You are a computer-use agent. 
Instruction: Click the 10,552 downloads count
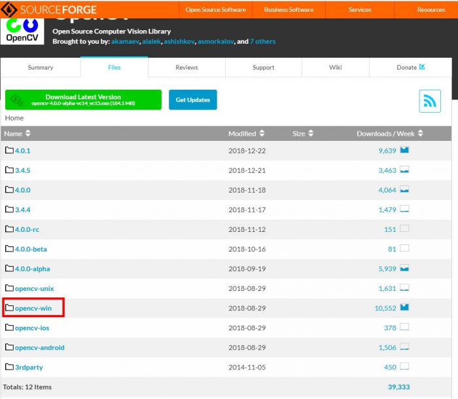click(x=385, y=308)
